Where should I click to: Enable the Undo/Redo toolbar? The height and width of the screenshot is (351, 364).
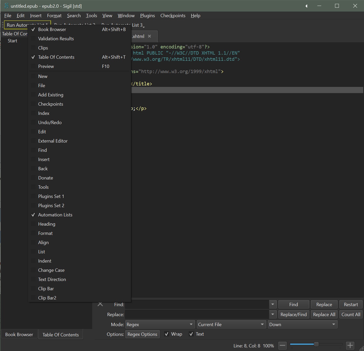[x=79, y=123]
